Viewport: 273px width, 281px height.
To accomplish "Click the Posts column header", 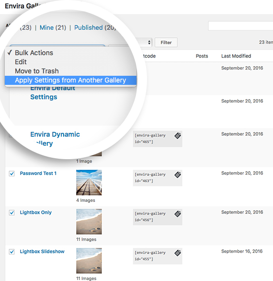I will coord(202,56).
